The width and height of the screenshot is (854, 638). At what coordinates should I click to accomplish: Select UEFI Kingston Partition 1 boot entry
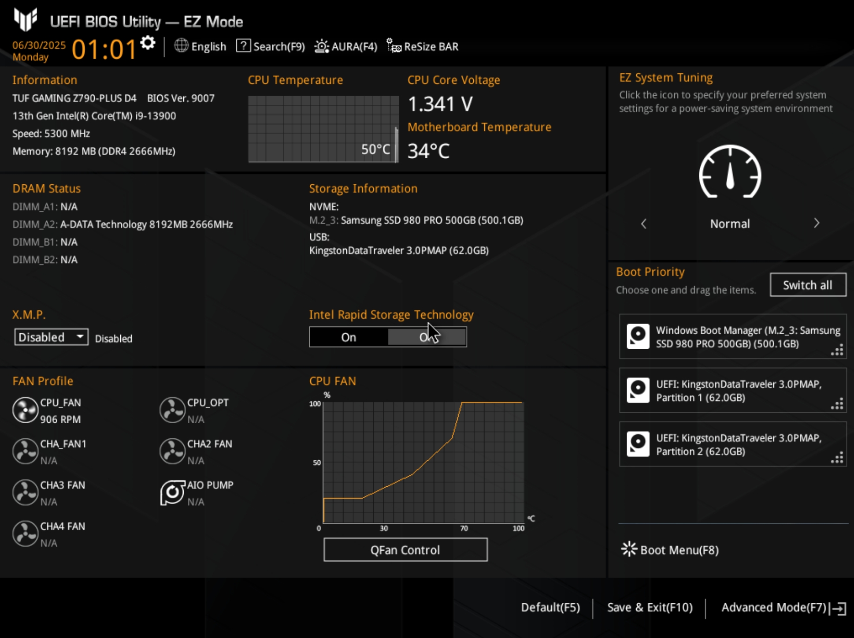pos(733,390)
